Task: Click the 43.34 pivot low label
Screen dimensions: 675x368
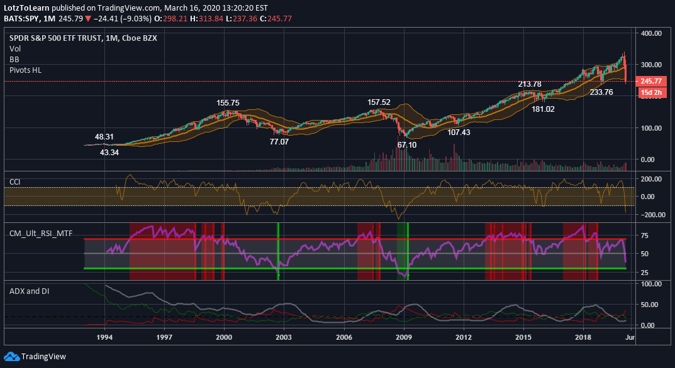Action: click(x=109, y=152)
